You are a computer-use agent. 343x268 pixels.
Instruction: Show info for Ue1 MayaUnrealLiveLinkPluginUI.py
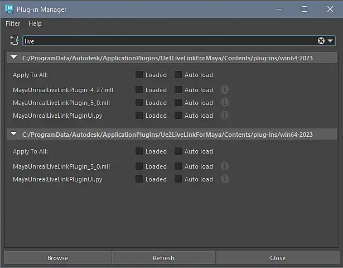pyautogui.click(x=225, y=115)
